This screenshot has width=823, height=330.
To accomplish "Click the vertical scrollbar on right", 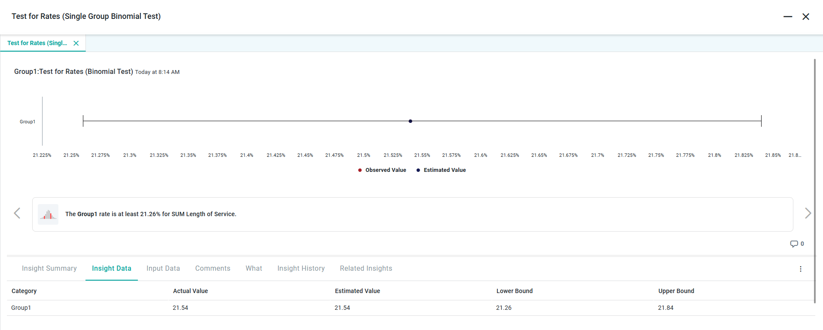I will (x=814, y=180).
